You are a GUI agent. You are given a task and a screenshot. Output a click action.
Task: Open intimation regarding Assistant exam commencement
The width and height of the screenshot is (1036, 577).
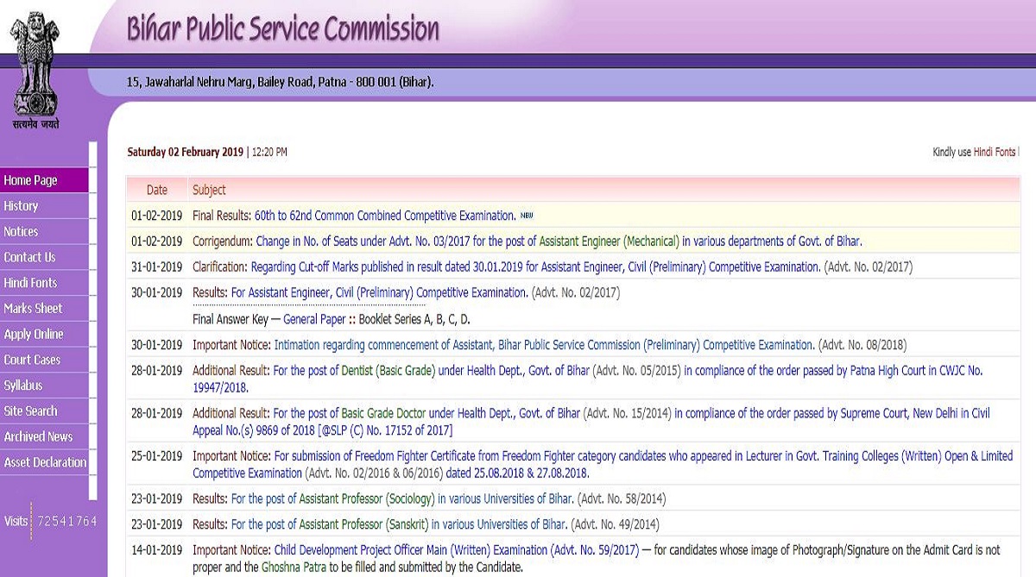[x=544, y=345]
